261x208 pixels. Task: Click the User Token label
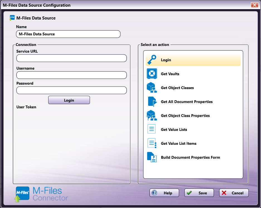[x=26, y=107]
